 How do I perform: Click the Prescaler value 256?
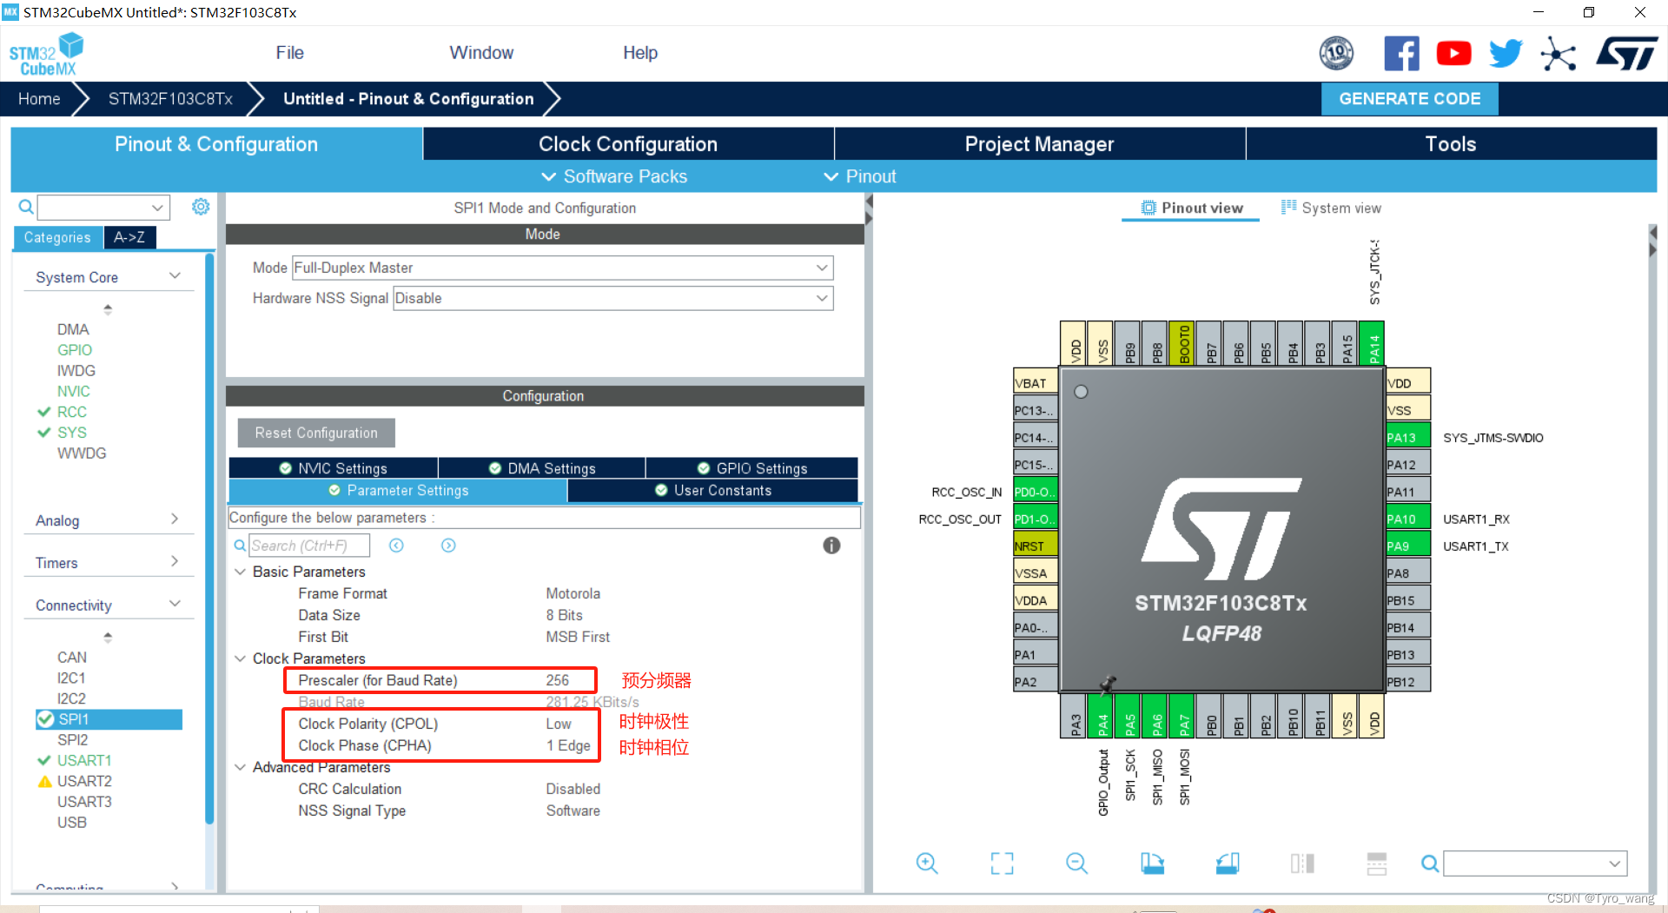pyautogui.click(x=558, y=680)
